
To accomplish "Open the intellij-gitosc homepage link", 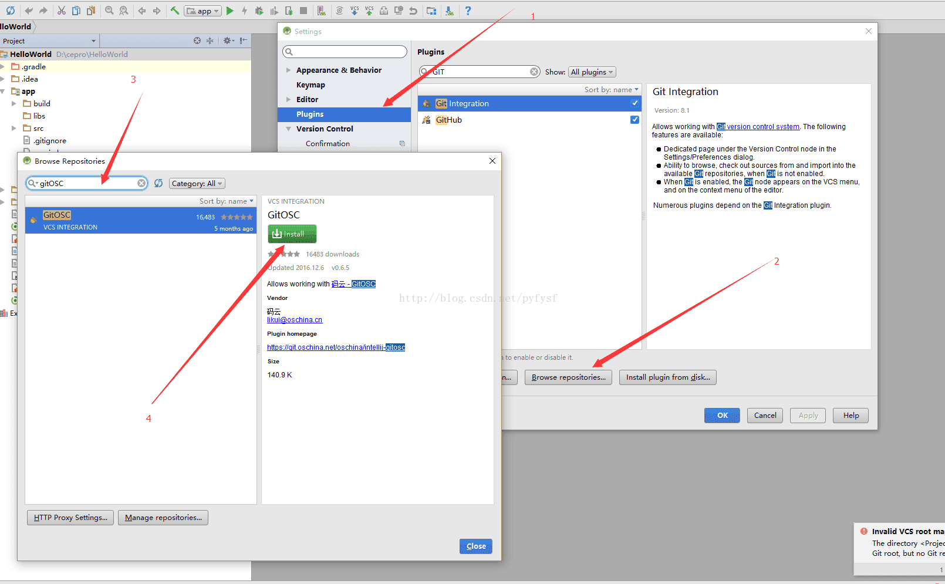I will (x=336, y=347).
